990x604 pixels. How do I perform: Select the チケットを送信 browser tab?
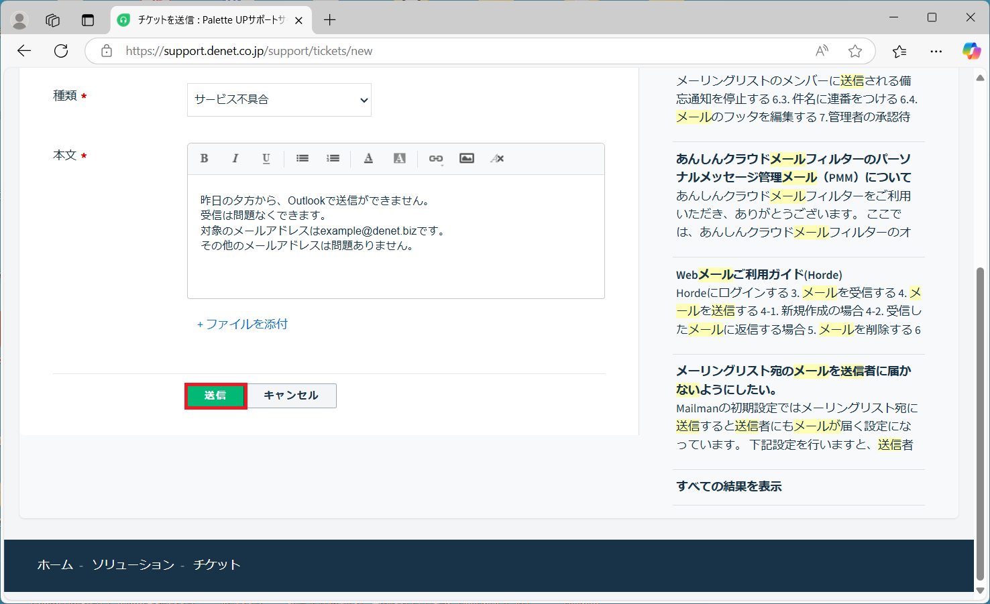211,20
